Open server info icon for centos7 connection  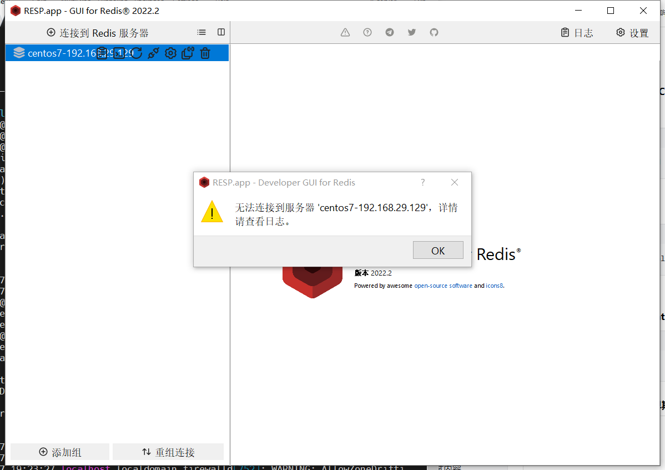click(102, 53)
